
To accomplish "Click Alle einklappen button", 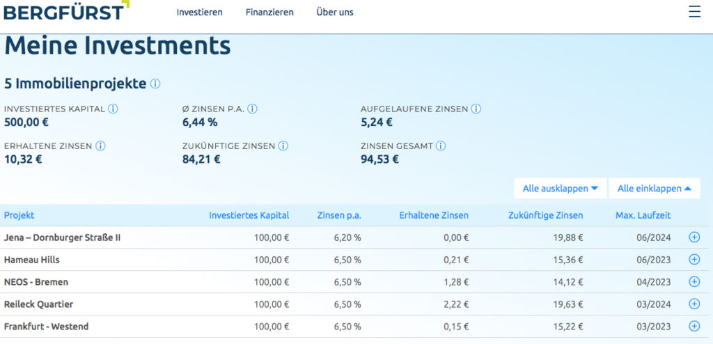I will coord(655,189).
